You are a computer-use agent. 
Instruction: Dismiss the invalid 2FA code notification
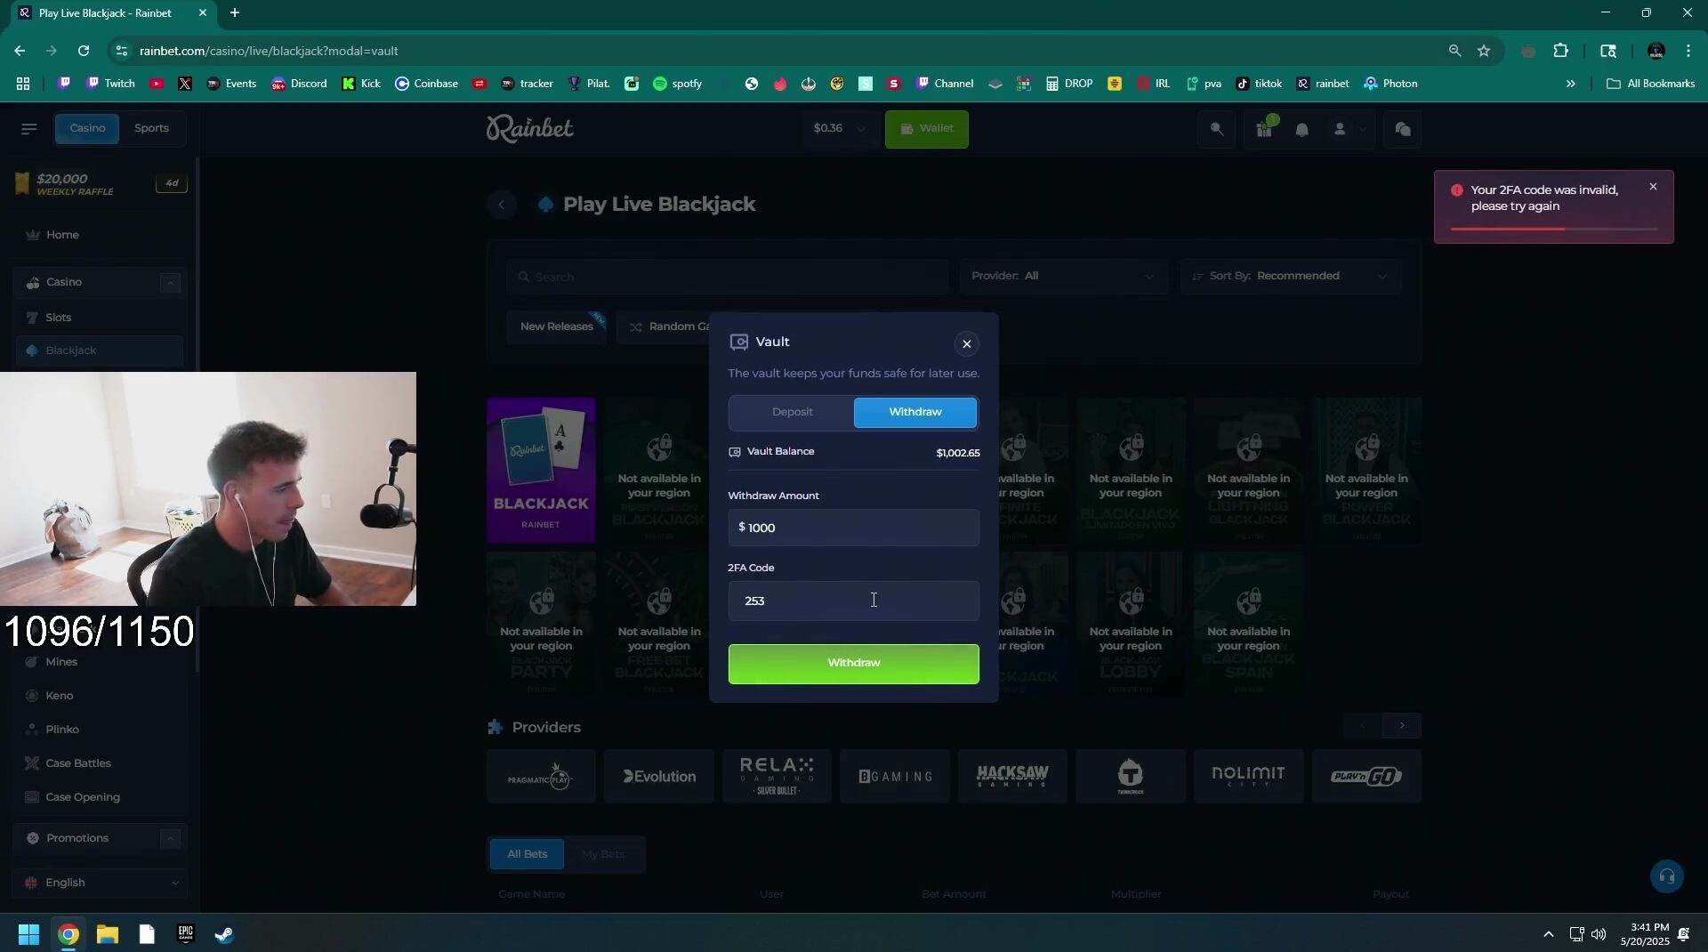point(1653,187)
